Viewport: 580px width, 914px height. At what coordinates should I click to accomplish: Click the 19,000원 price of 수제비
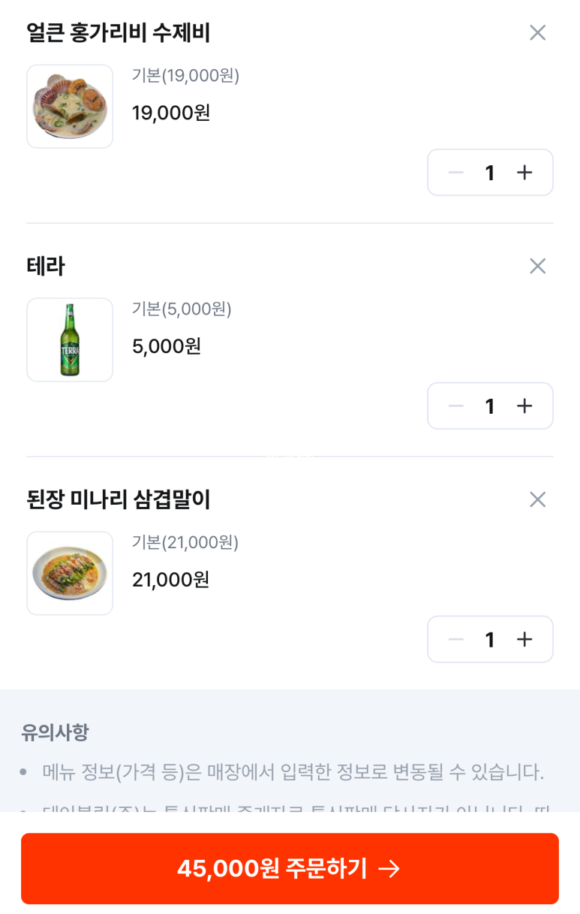pos(171,113)
